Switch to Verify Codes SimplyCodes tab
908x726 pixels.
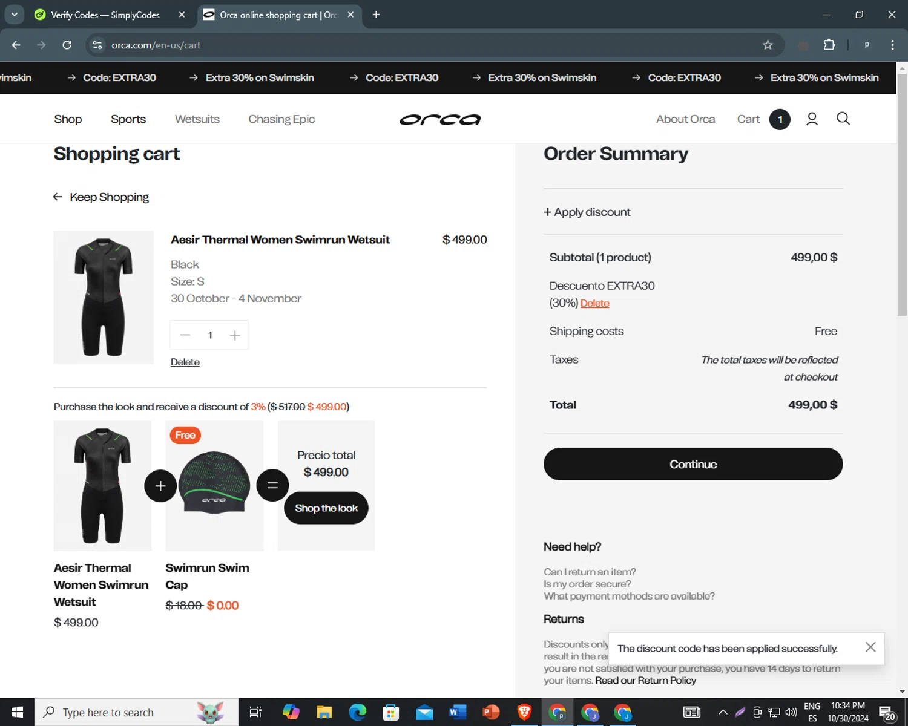pos(105,15)
